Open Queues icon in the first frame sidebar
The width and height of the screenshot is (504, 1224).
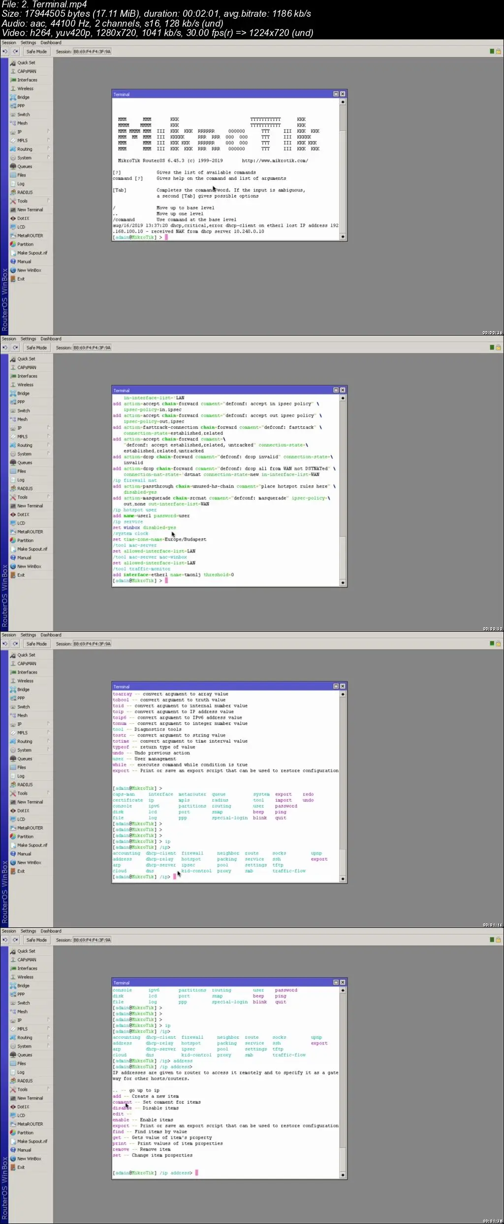coord(13,167)
